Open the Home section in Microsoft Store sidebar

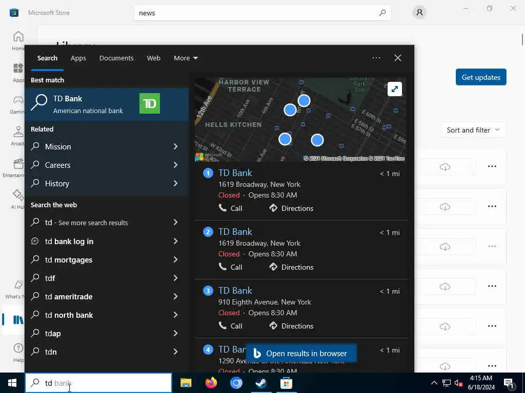click(18, 41)
